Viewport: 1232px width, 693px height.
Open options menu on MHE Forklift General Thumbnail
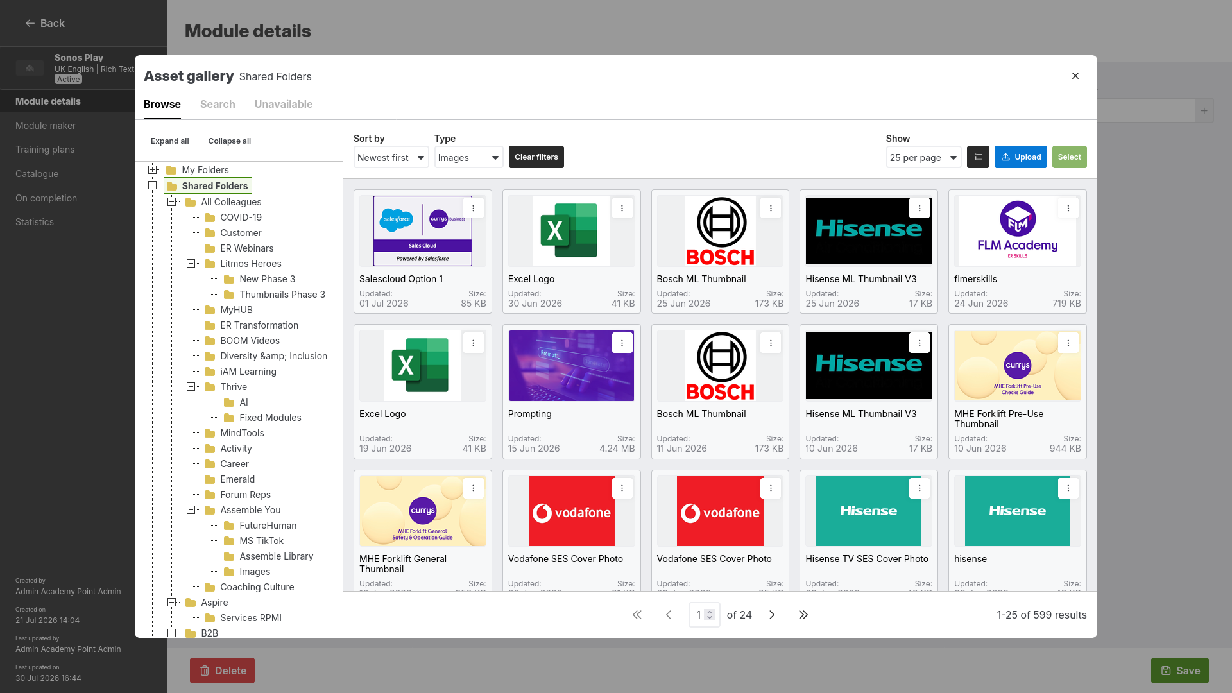474,488
